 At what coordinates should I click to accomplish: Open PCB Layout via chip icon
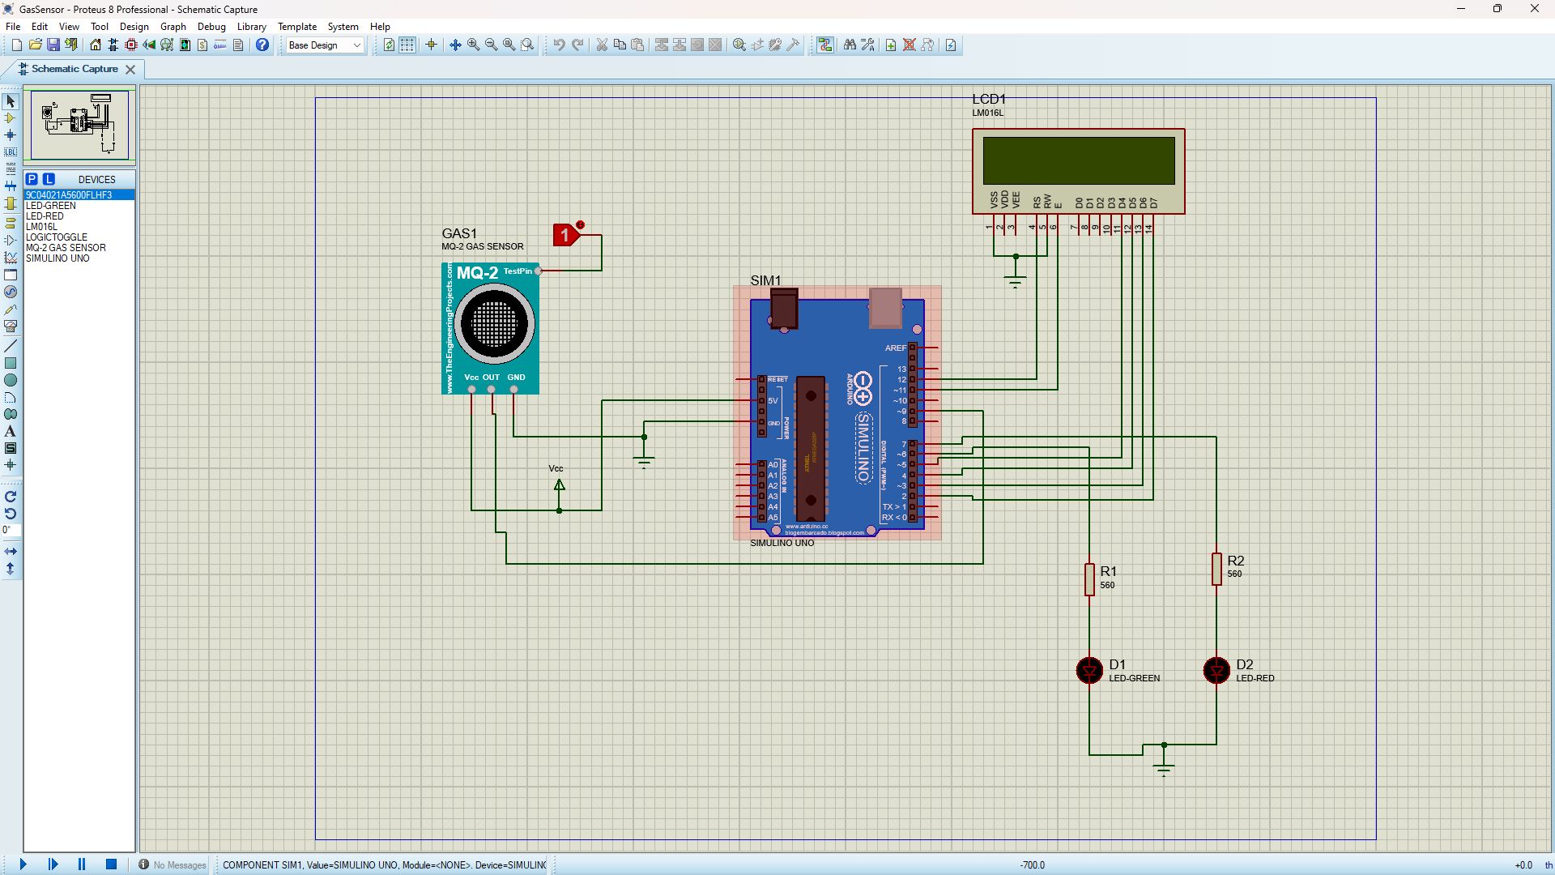point(131,45)
